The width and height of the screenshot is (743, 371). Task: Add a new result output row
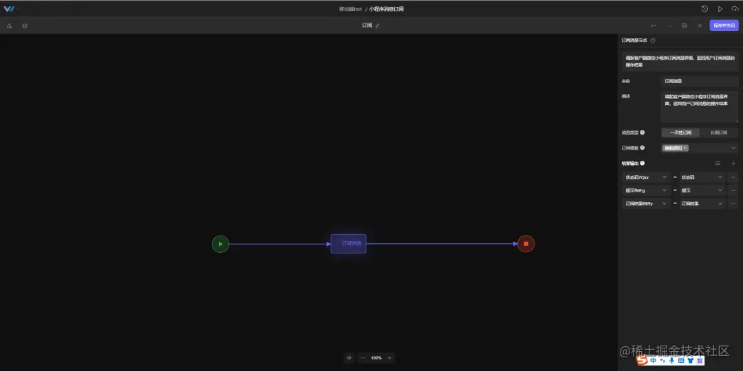[x=733, y=164]
